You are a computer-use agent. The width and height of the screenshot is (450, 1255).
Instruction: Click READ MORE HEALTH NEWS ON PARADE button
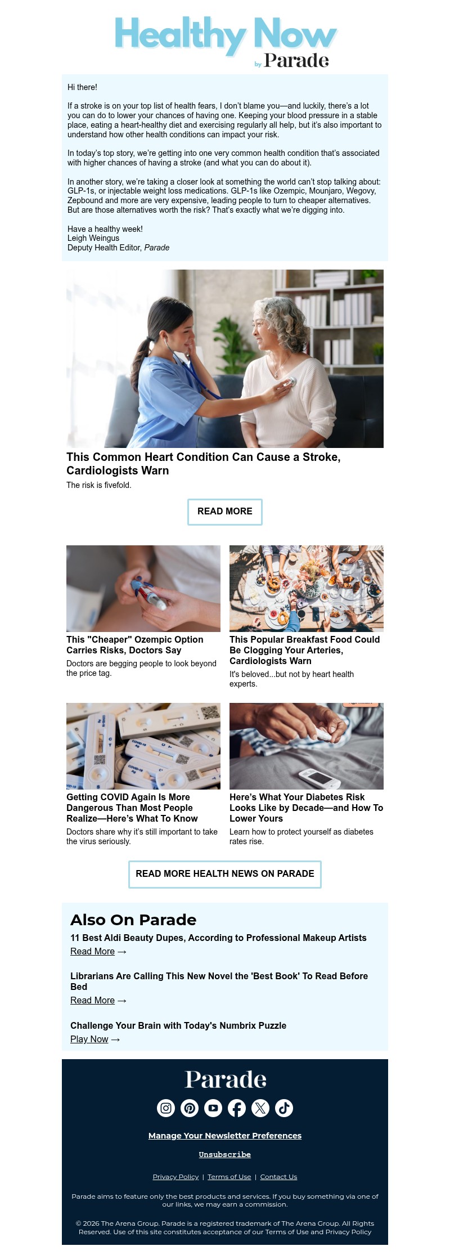click(225, 874)
